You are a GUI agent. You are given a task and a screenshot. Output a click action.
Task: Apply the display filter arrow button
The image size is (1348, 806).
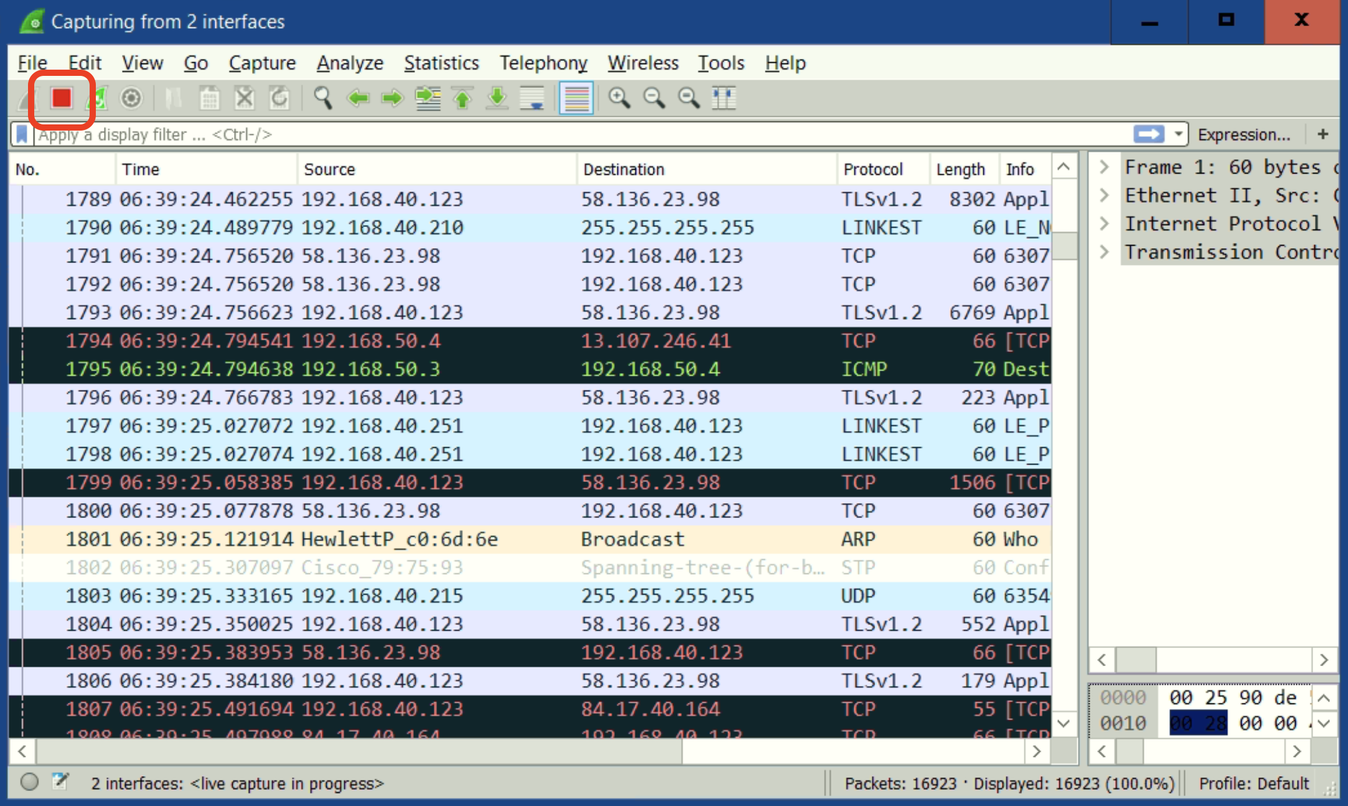pos(1148,134)
